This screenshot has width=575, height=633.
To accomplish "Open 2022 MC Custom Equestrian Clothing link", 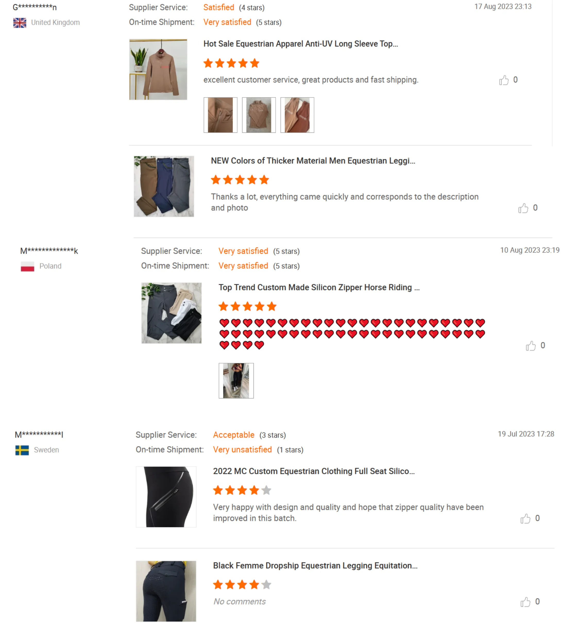I will (314, 471).
